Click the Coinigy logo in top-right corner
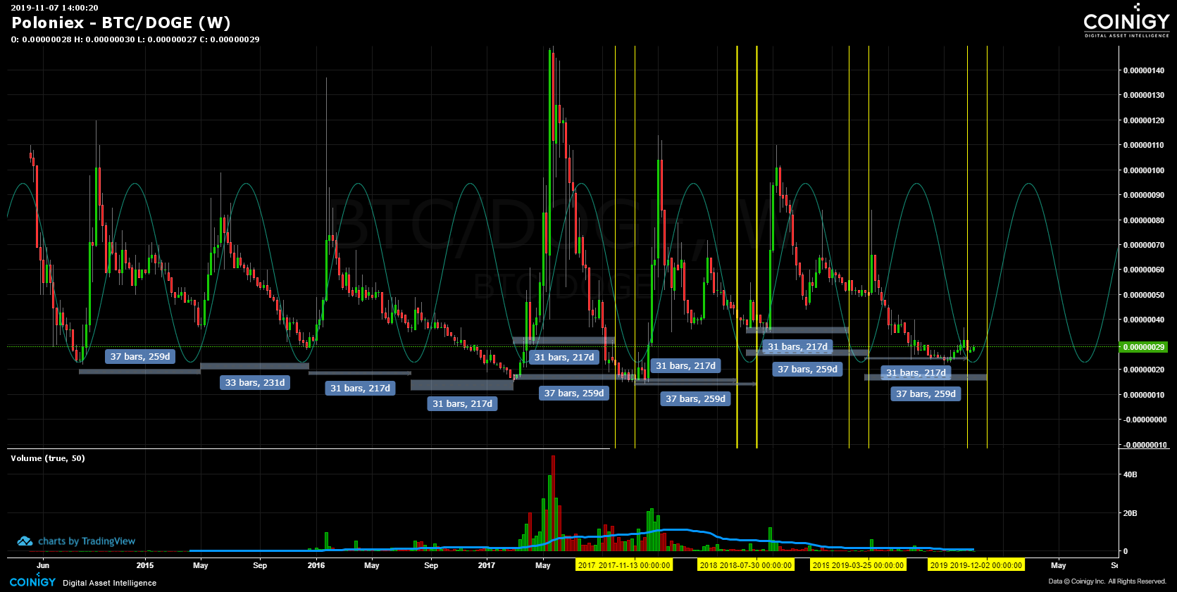This screenshot has height=592, width=1177. [x=1126, y=22]
